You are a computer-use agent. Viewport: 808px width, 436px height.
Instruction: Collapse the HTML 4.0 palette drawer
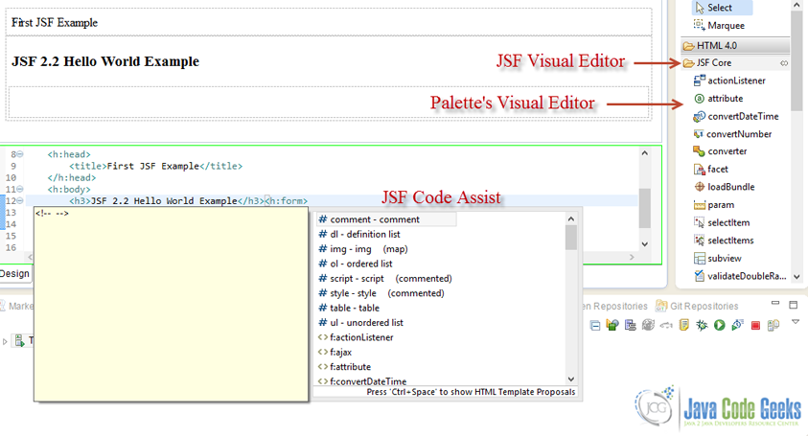pyautogui.click(x=735, y=45)
